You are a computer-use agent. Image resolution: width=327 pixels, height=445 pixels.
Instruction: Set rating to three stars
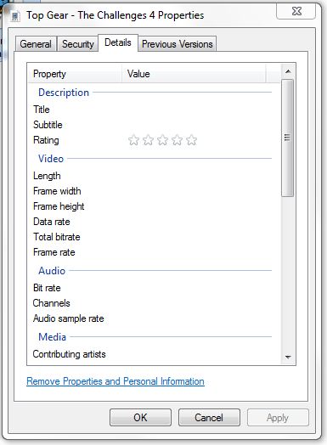(162, 140)
